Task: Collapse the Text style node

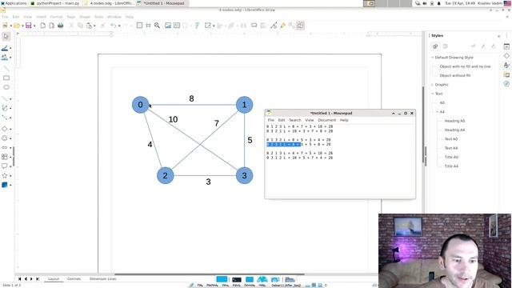Action: point(433,94)
